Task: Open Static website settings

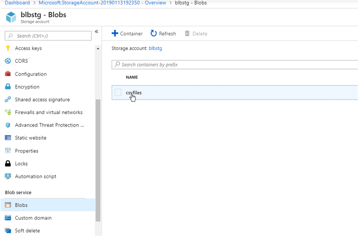Action: pyautogui.click(x=31, y=138)
